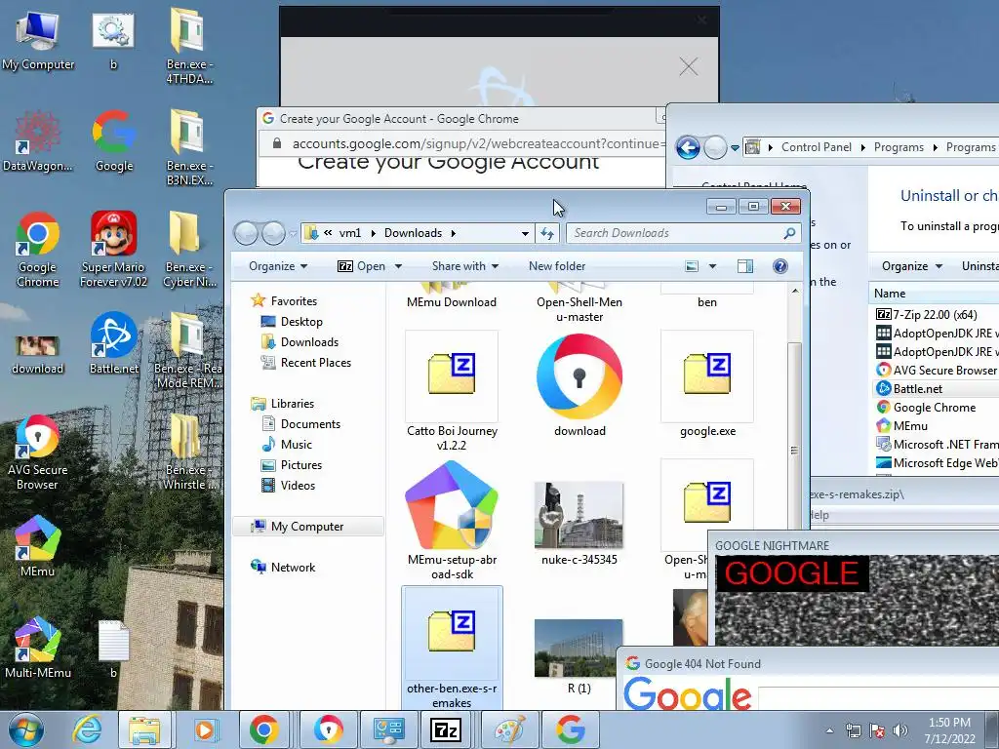Open Internet Explorer from taskbar
Image resolution: width=999 pixels, height=749 pixels.
(x=88, y=730)
